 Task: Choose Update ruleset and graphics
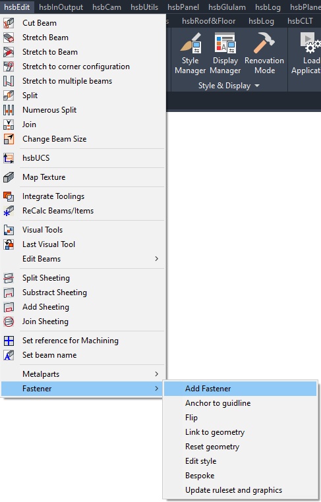(240, 490)
